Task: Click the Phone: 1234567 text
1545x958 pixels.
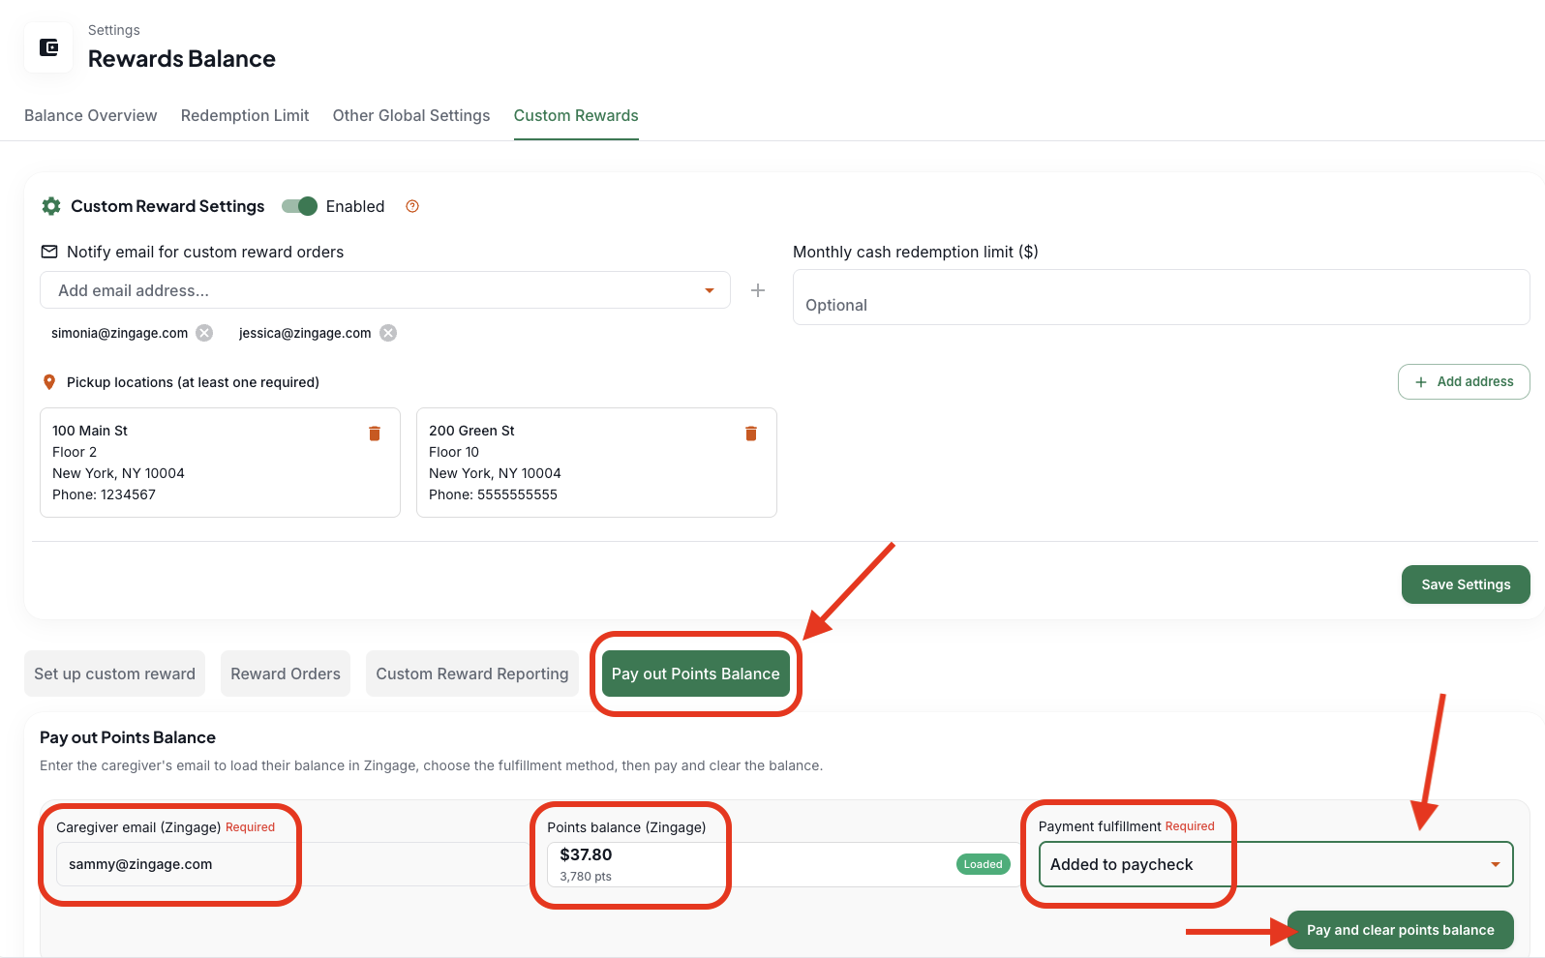Action: click(104, 494)
